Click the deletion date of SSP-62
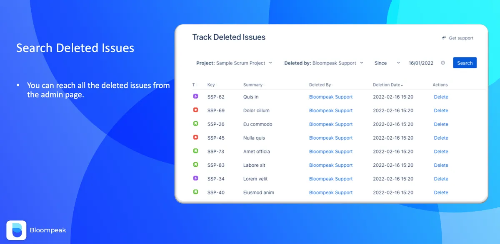Viewport: 500px width, 244px height. pyautogui.click(x=393, y=97)
